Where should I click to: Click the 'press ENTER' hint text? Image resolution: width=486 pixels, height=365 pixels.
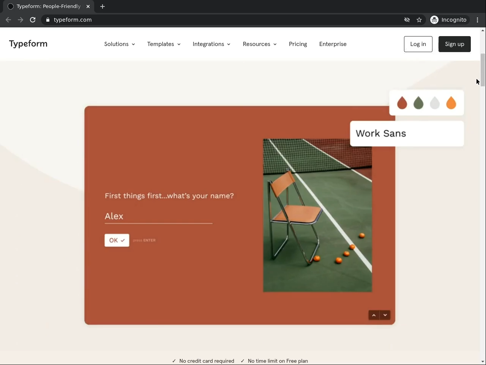click(144, 240)
